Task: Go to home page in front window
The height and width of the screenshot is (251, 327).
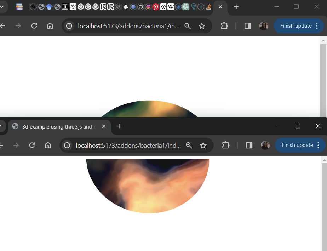Action: coord(48,145)
